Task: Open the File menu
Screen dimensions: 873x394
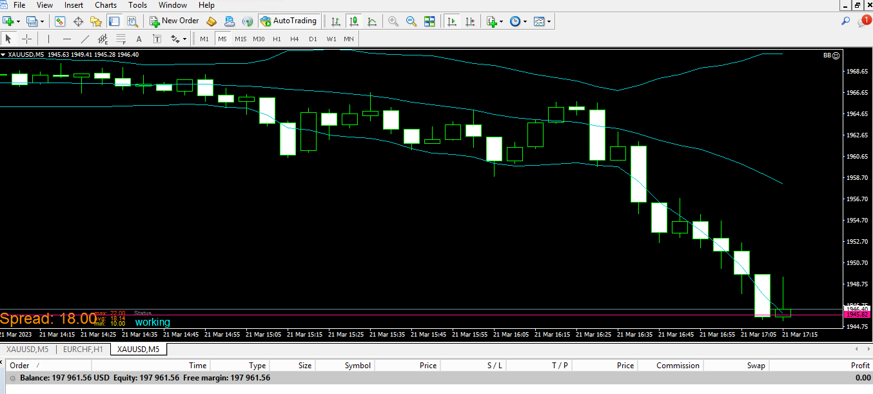Action: (x=19, y=5)
